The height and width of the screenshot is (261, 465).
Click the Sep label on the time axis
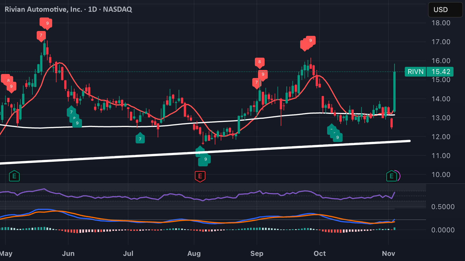click(x=257, y=254)
